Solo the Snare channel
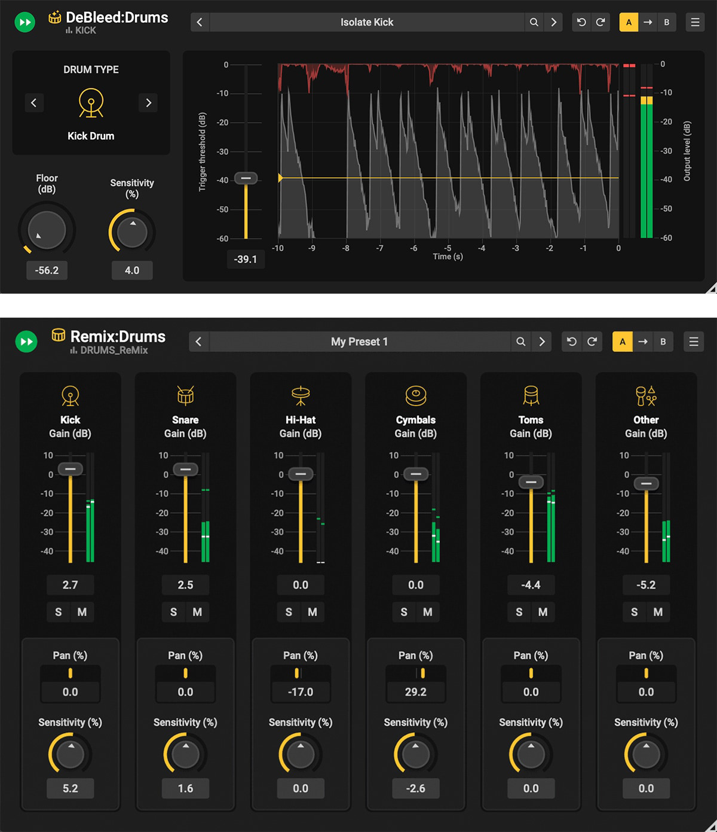Image resolution: width=717 pixels, height=832 pixels. [x=174, y=612]
